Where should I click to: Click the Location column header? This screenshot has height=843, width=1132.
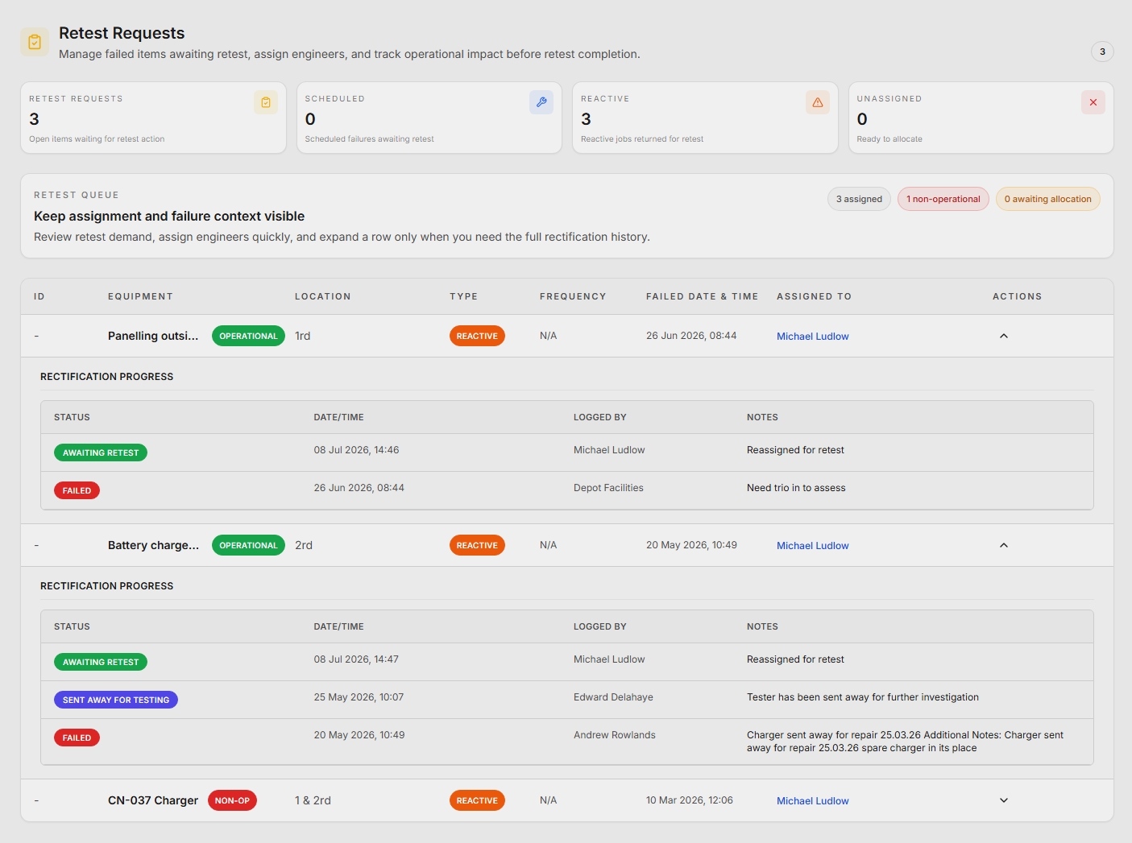point(322,296)
